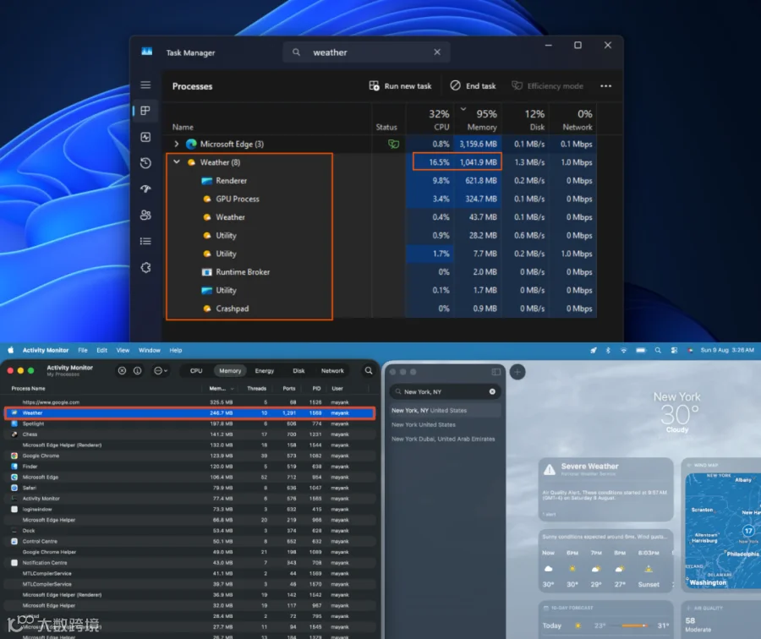This screenshot has height=639, width=761.
Task: Open Startup apps icon in Task Manager sidebar
Action: pos(145,188)
